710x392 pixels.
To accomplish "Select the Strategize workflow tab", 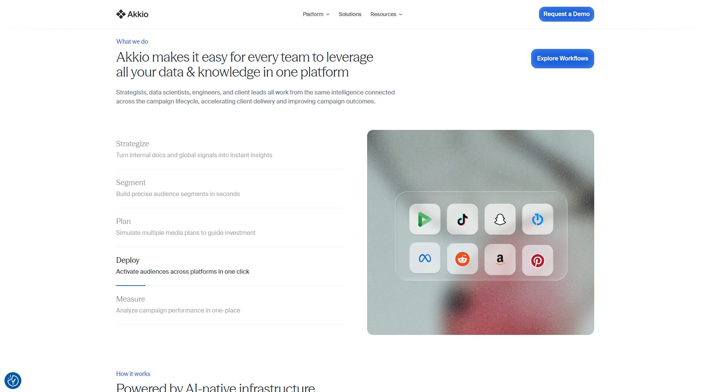I will [x=230, y=150].
